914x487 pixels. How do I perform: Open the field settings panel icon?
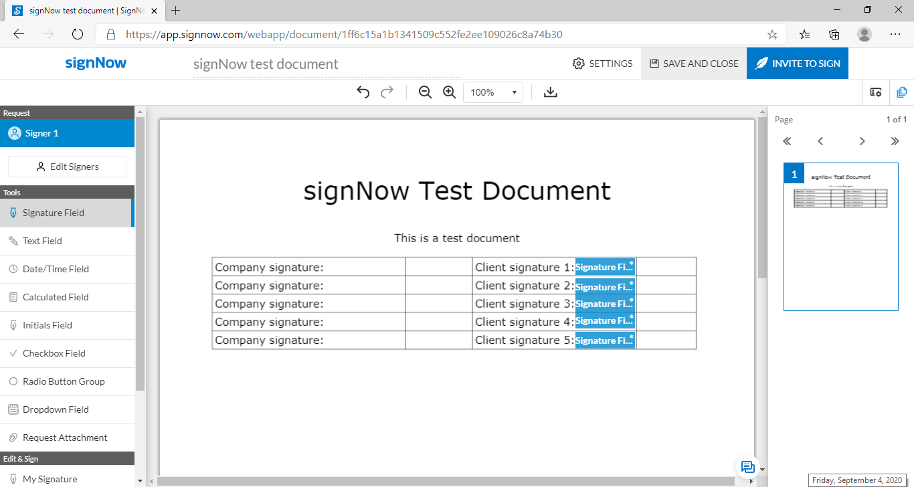point(876,92)
